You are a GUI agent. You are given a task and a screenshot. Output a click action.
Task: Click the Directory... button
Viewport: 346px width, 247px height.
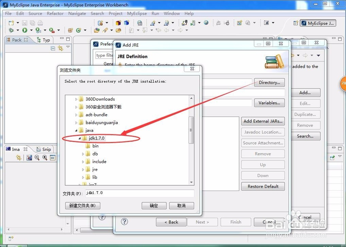(x=270, y=82)
